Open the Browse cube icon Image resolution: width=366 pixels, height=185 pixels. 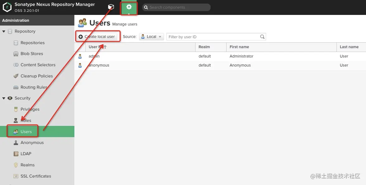pos(111,7)
